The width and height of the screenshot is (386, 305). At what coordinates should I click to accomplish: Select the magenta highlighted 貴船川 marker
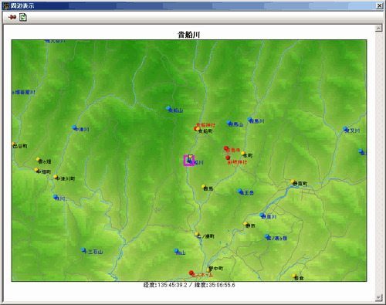189,161
